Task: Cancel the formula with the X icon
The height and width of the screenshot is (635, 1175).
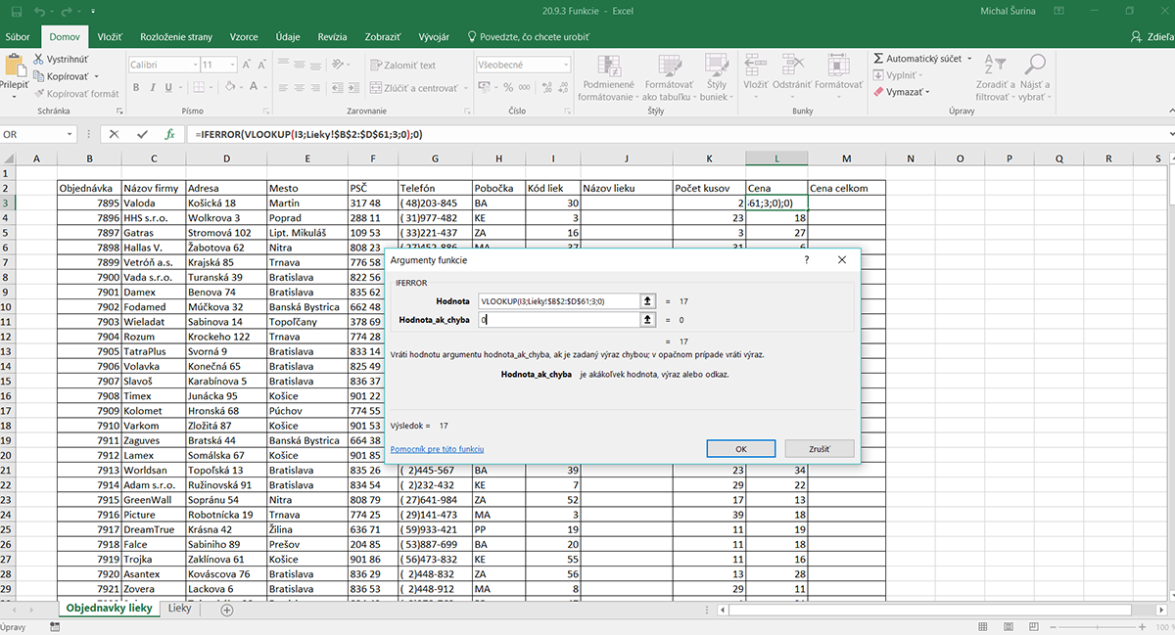Action: [115, 134]
